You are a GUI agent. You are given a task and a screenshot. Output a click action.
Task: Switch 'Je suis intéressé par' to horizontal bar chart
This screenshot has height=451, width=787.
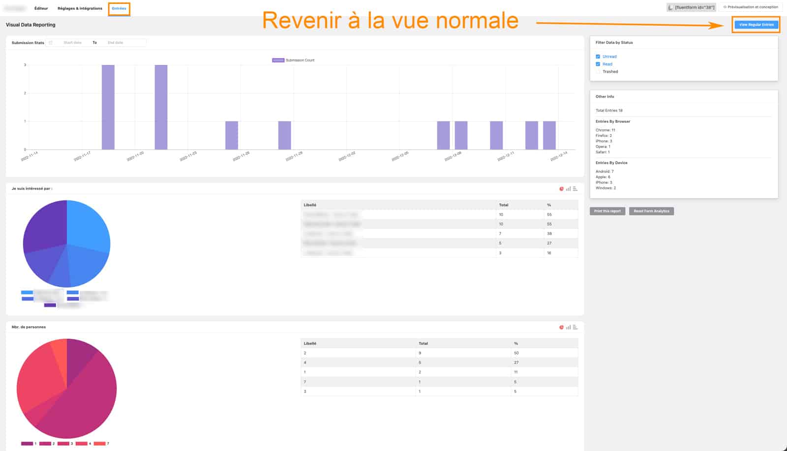pos(575,189)
